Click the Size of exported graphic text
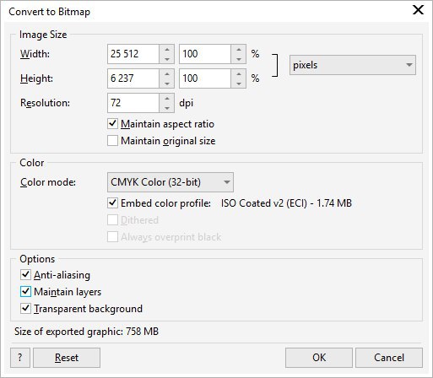The height and width of the screenshot is (378, 433). tap(86, 332)
